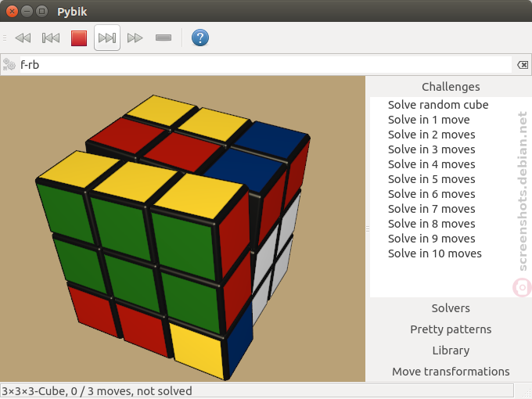
Task: Select the Solve in 6 moves challenge
Action: pyautogui.click(x=431, y=194)
